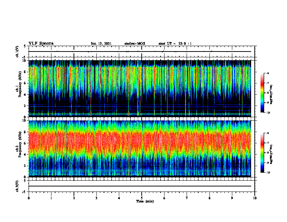Click time axis tick label "2"
The width and height of the screenshot is (287, 222).
(74, 198)
